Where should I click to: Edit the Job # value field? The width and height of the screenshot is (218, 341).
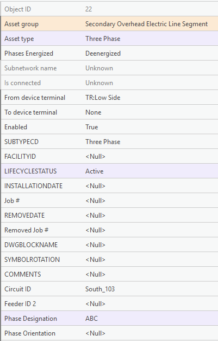150,201
